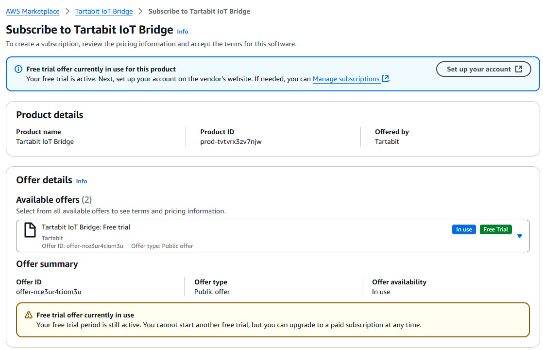Click the 'Free trial offer currently in use' warning heading
This screenshot has height=350, width=543.
click(x=85, y=315)
